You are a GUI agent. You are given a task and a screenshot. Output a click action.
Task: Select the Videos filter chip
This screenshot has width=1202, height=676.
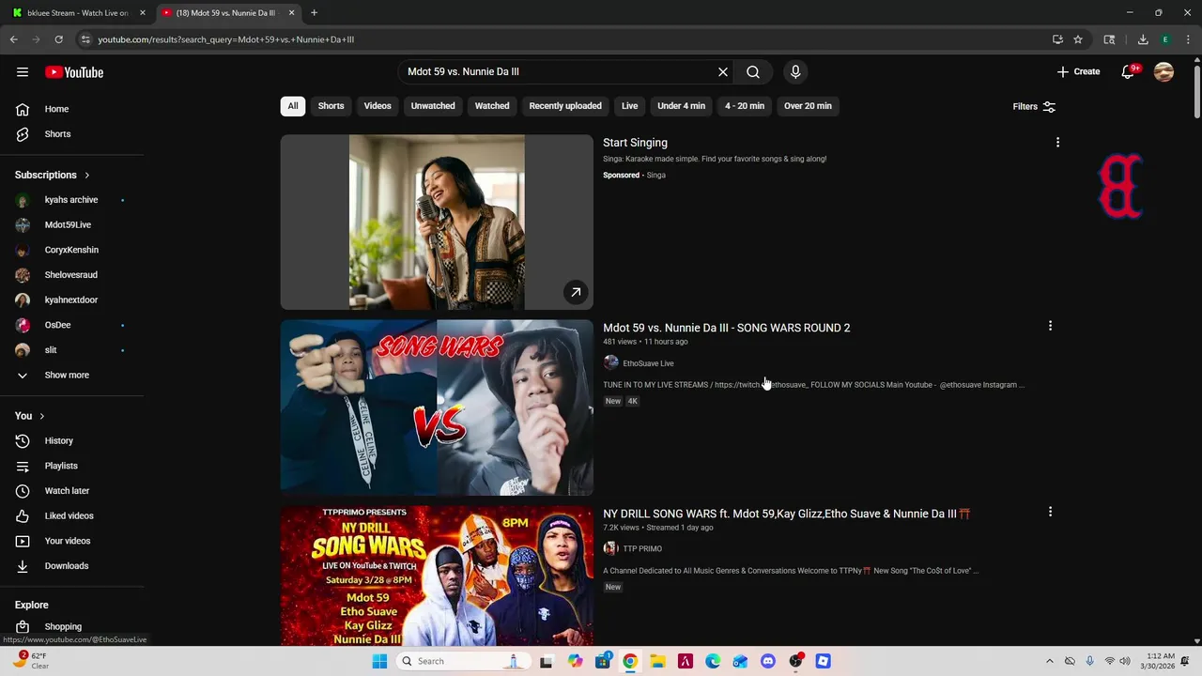coord(378,106)
